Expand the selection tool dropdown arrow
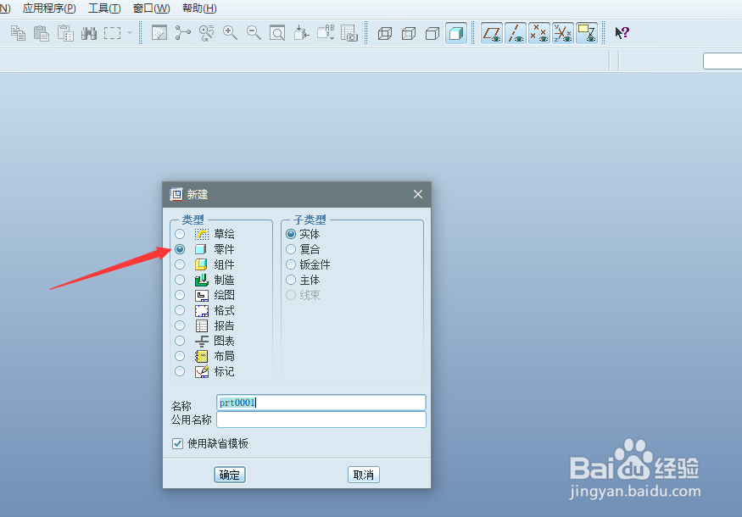Image resolution: width=742 pixels, height=517 pixels. (x=130, y=33)
